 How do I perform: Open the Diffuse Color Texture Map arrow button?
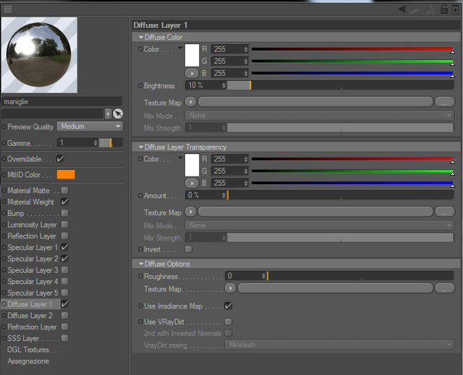click(191, 102)
